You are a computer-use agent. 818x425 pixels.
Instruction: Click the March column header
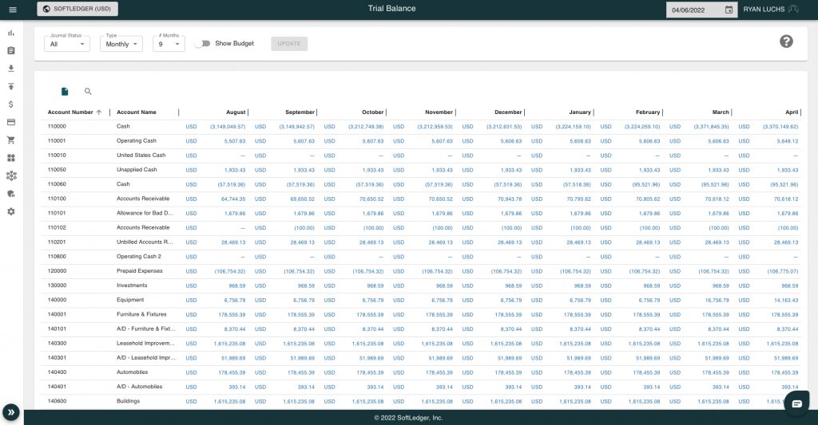[721, 112]
